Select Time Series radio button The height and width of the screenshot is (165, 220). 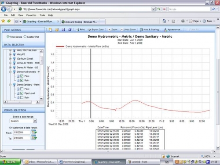pyautogui.click(x=8, y=37)
